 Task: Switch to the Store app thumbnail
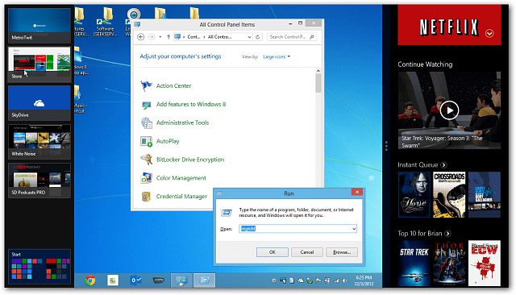click(x=40, y=64)
